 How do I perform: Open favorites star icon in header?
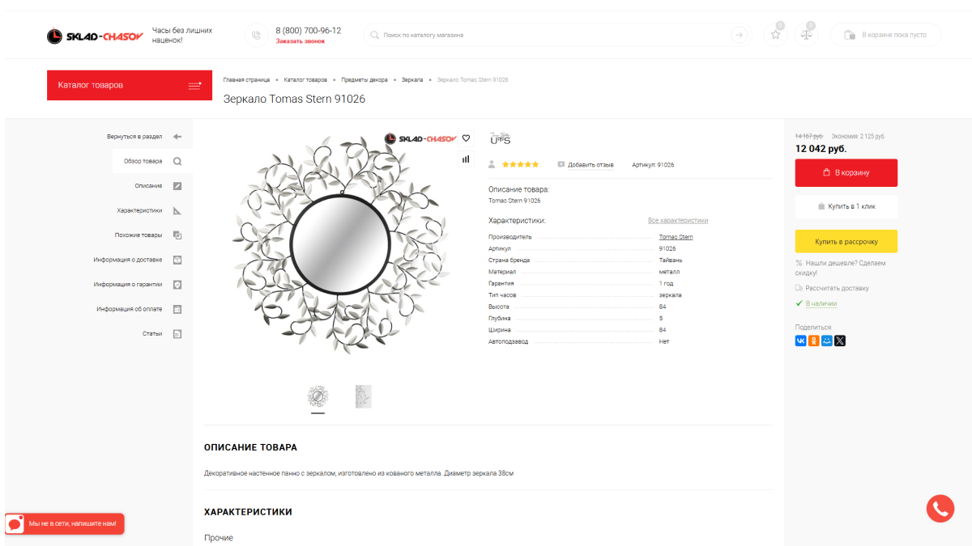[775, 35]
